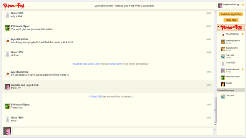246x138 pixels.
Task: Open TDR97 avatar in user list
Action: pyautogui.click(x=223, y=84)
